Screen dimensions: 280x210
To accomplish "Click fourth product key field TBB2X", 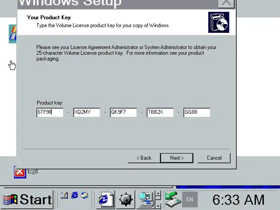I will coord(160,112).
